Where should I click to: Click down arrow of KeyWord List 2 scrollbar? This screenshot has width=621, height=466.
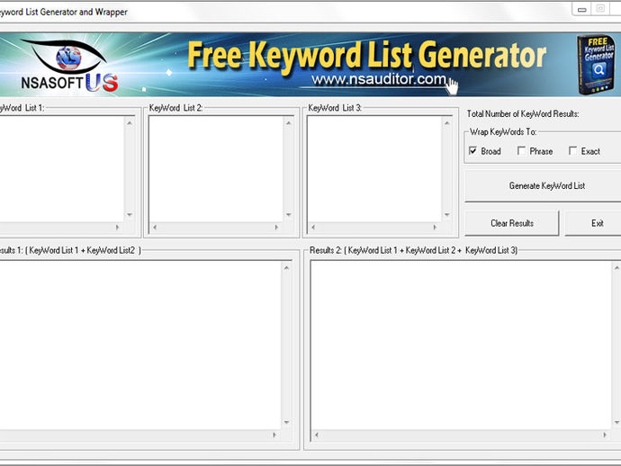288,215
